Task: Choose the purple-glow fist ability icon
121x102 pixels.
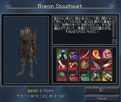Action: (x=107, y=54)
